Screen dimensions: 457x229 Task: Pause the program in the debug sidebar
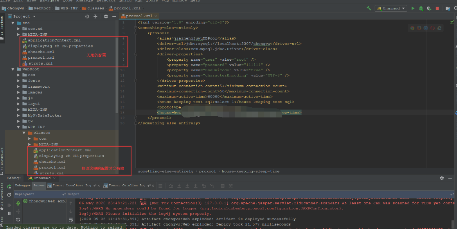pos(9,213)
